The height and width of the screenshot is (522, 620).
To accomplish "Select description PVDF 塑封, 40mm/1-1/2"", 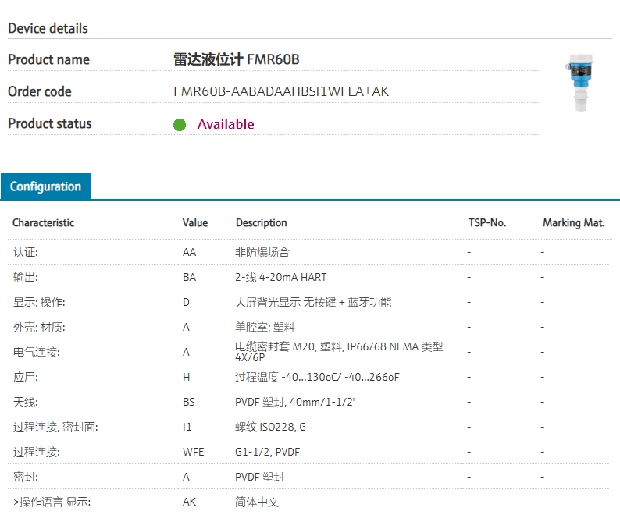I will click(295, 402).
